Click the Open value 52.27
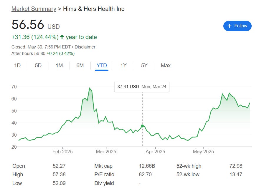264x193 pixels. pyautogui.click(x=59, y=166)
